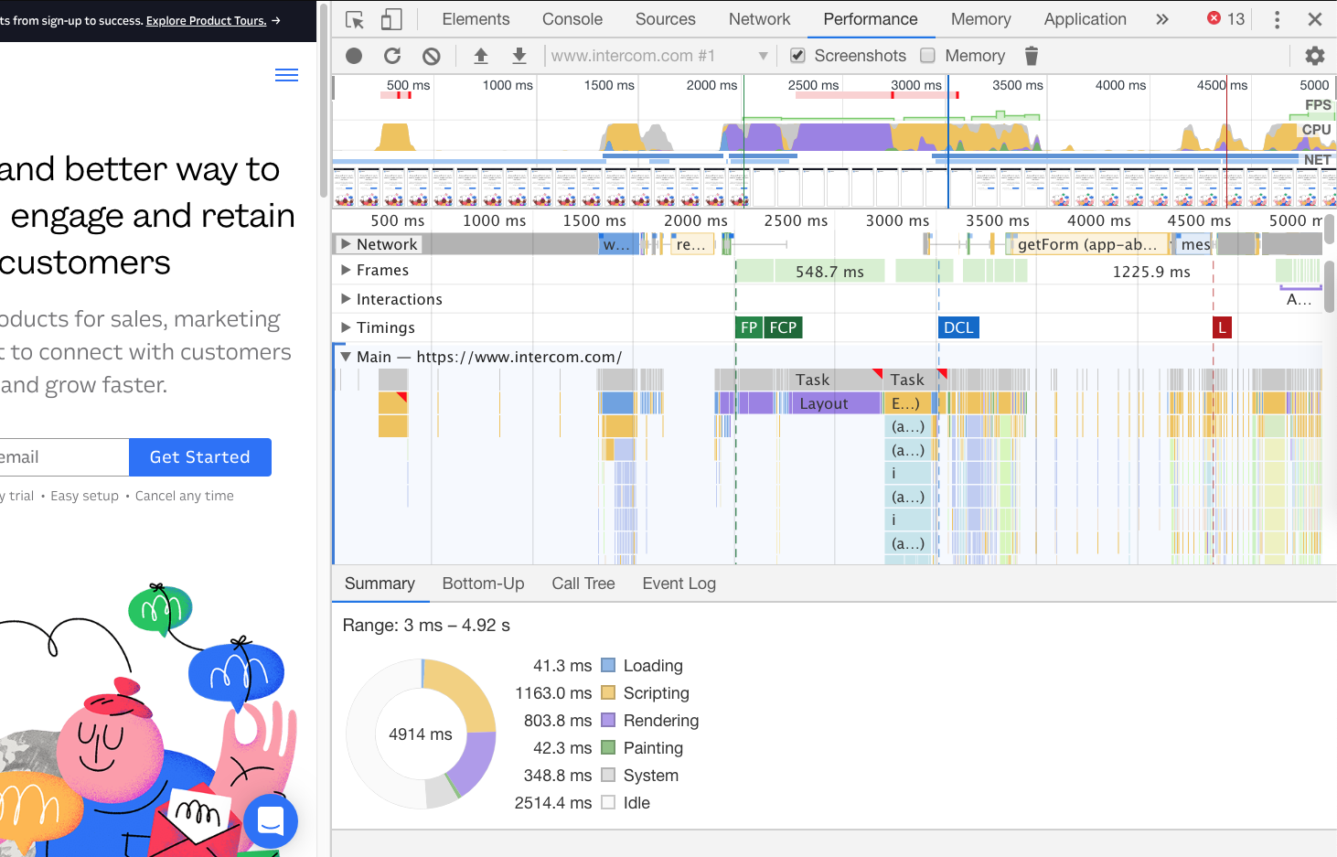Select the DCL timing marker
The image size is (1337, 857).
tap(958, 327)
